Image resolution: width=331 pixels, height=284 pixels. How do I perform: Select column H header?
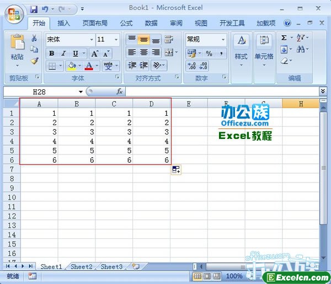(301, 104)
